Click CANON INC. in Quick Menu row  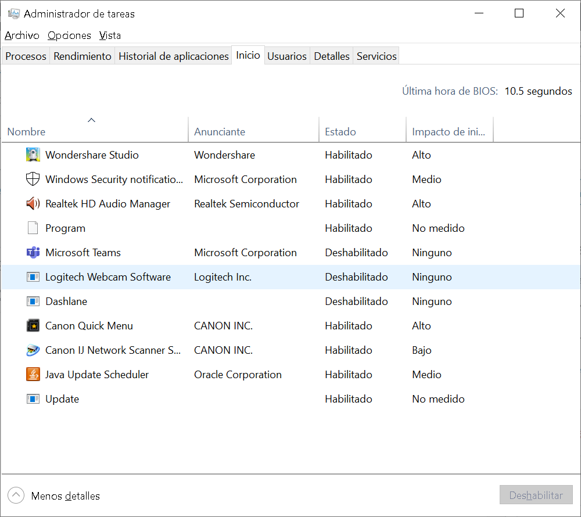(224, 326)
